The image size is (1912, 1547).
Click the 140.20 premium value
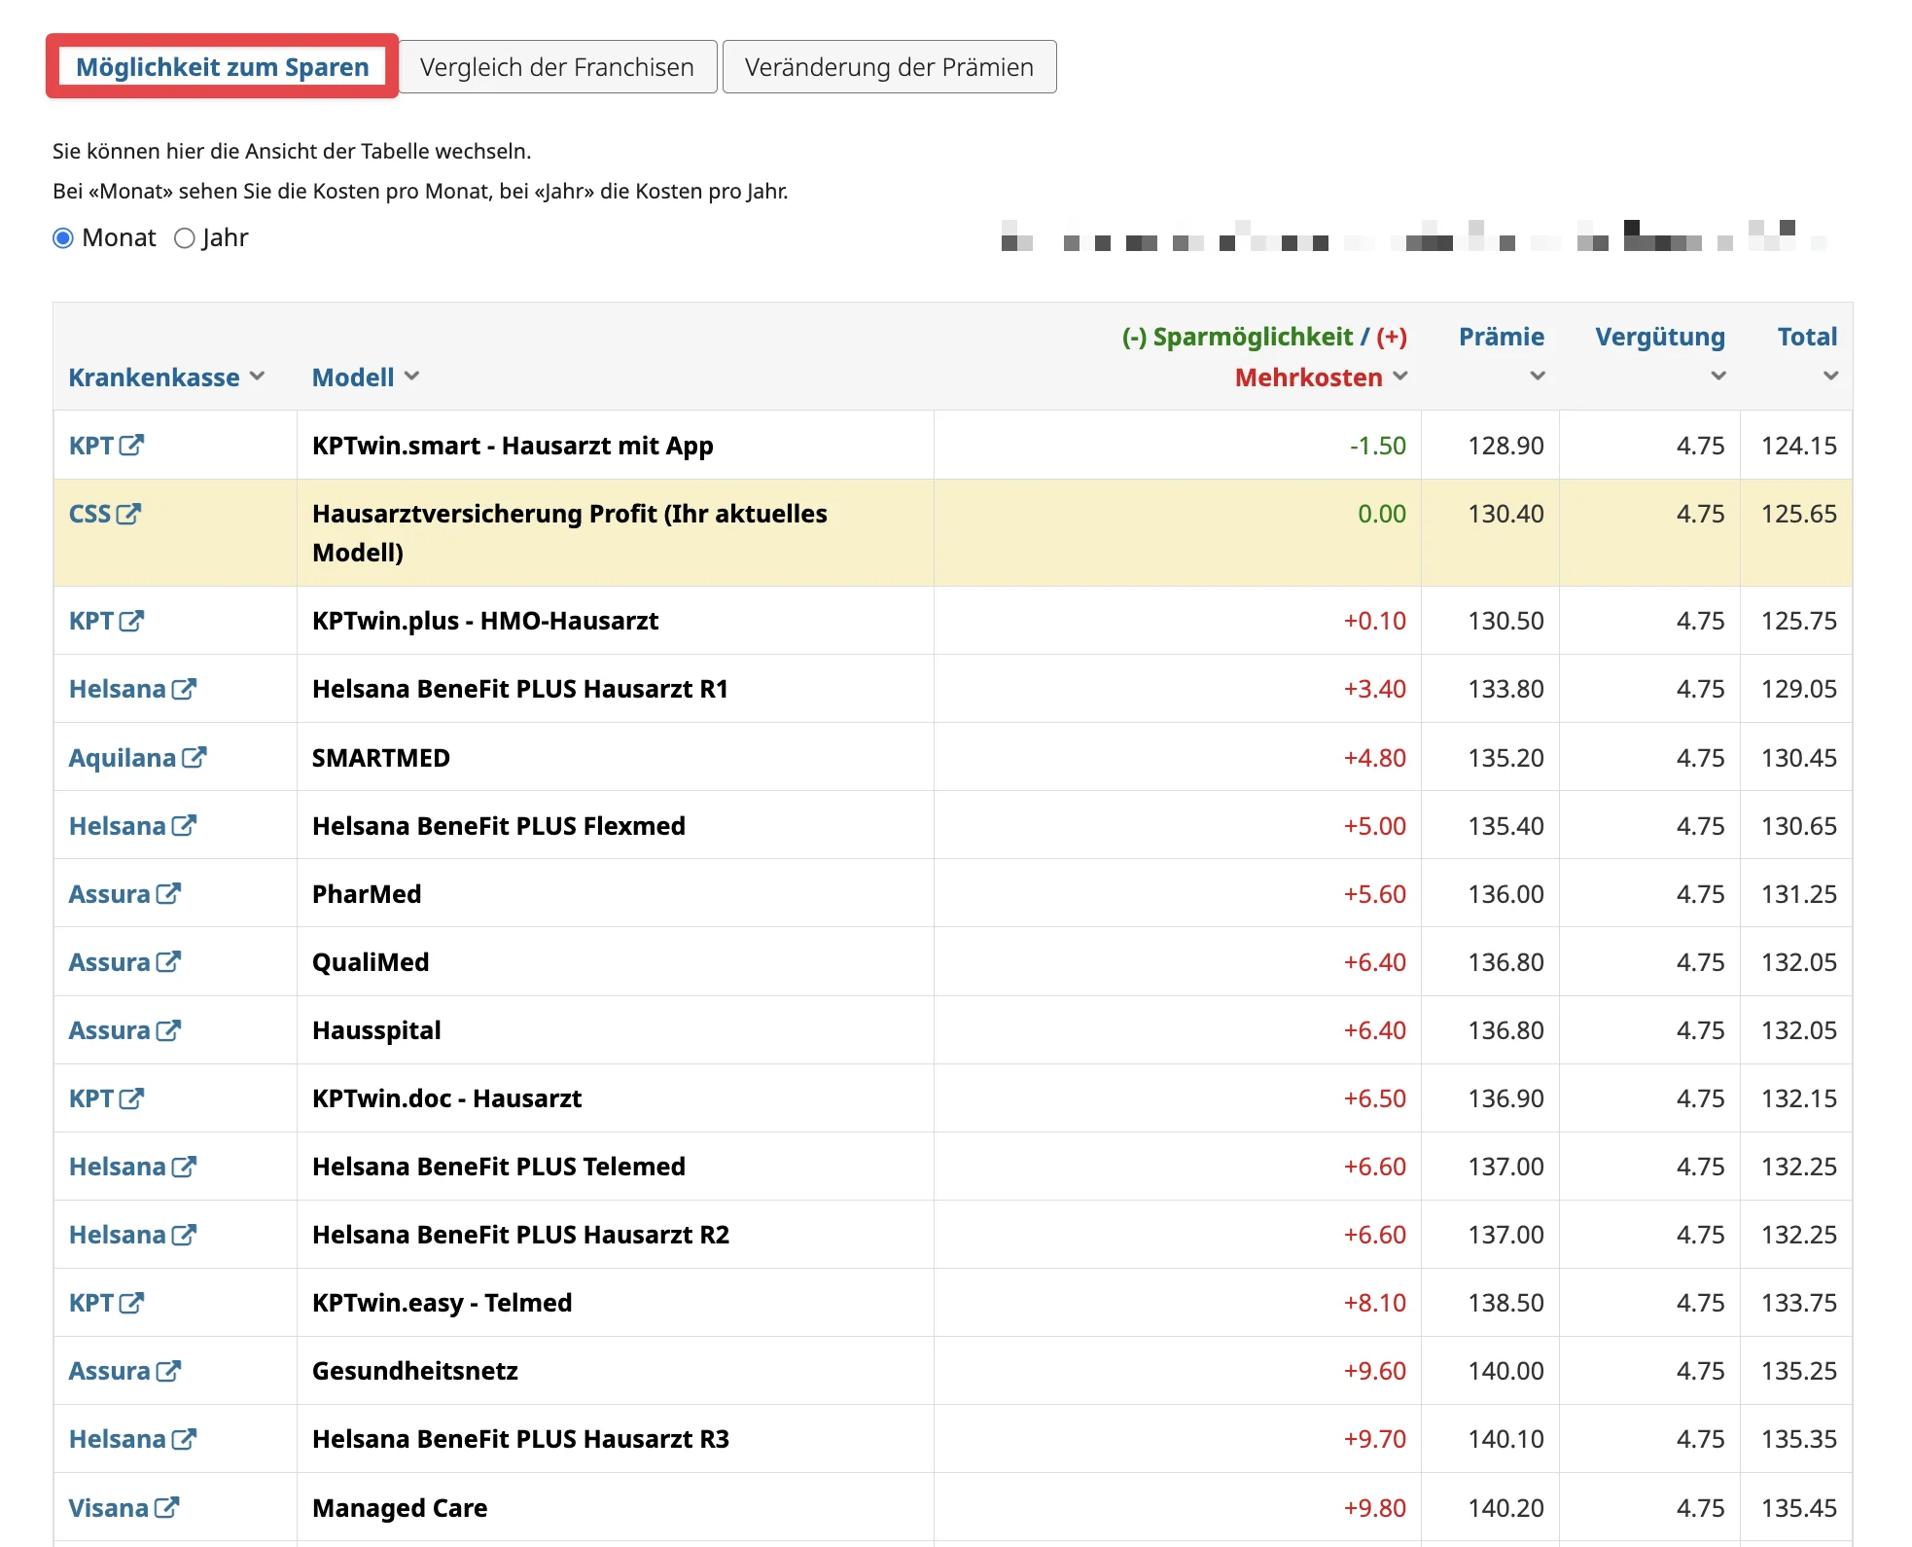(1505, 1508)
